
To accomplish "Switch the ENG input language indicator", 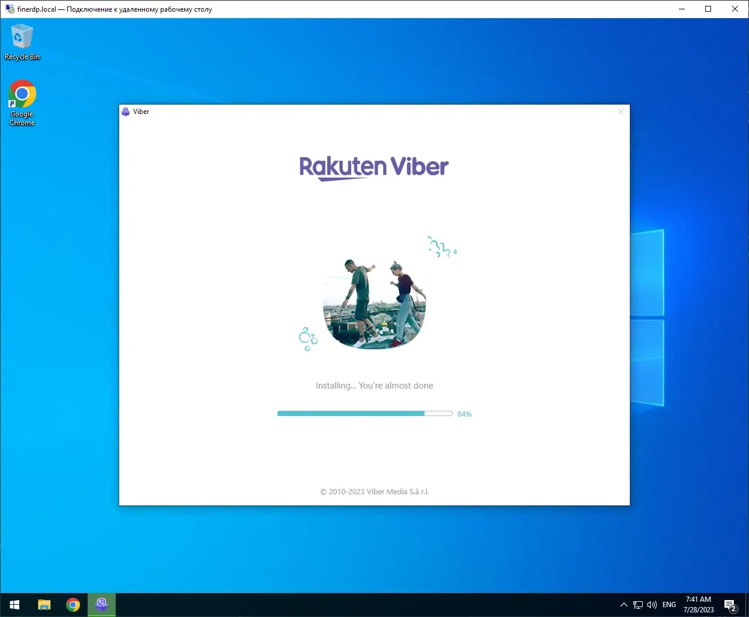I will point(670,605).
